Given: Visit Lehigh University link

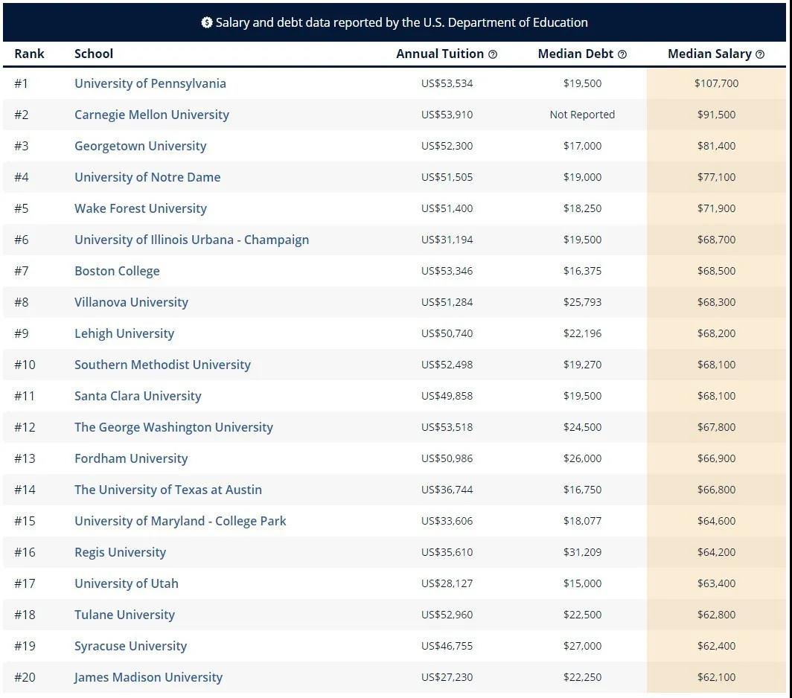Looking at the screenshot, I should 124,334.
